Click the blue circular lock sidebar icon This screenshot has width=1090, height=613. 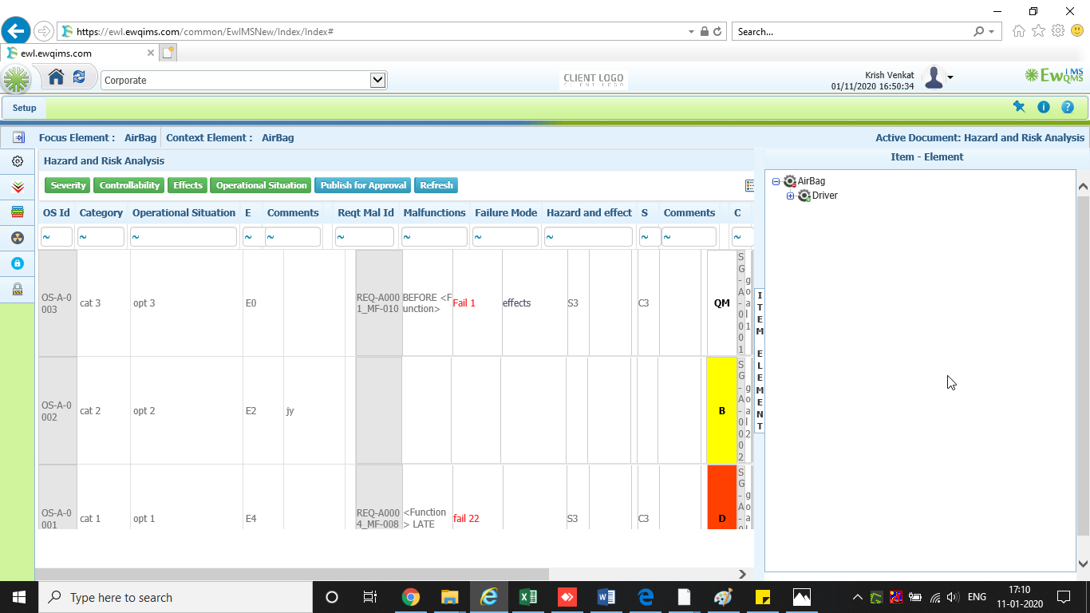coord(18,263)
